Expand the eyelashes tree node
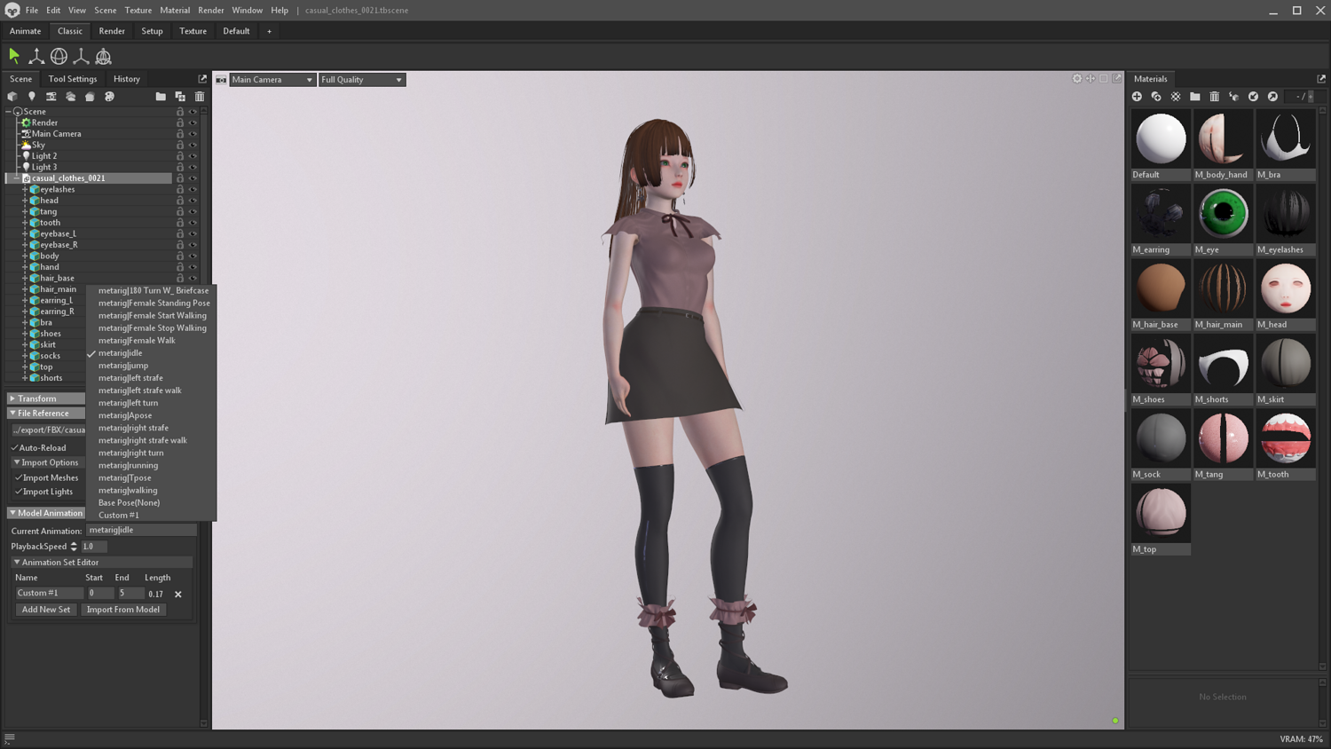1331x749 pixels. point(25,189)
